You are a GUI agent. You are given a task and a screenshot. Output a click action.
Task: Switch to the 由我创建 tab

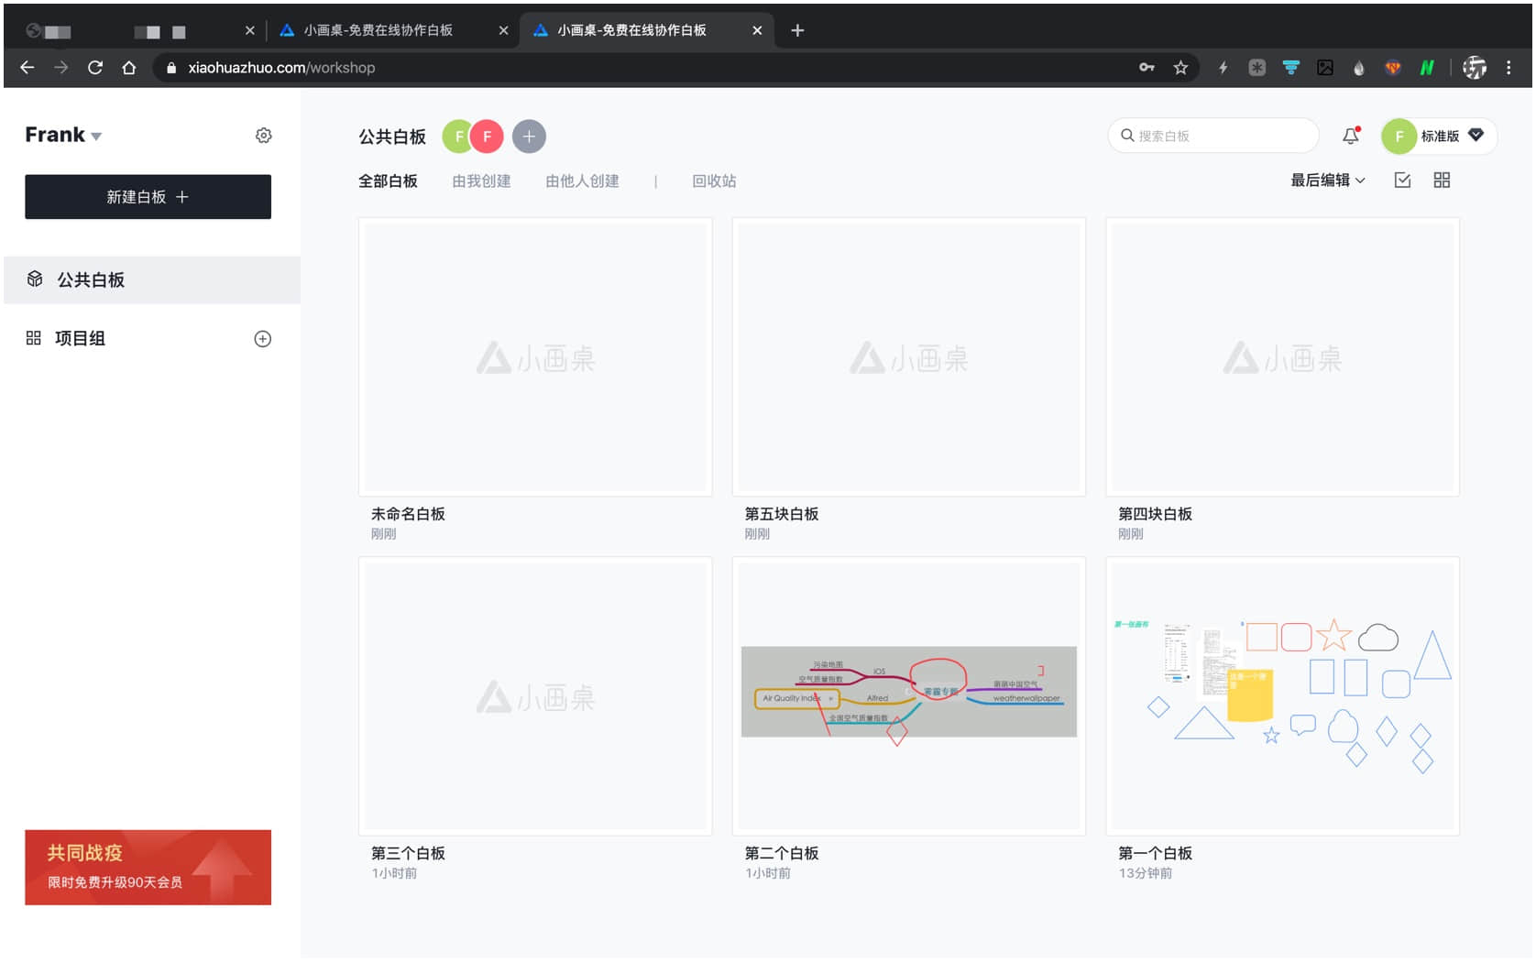[x=481, y=181]
